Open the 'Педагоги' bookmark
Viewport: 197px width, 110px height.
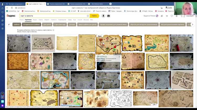click(x=170, y=11)
